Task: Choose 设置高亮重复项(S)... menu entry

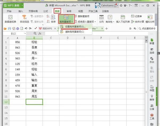Action: coord(75,27)
